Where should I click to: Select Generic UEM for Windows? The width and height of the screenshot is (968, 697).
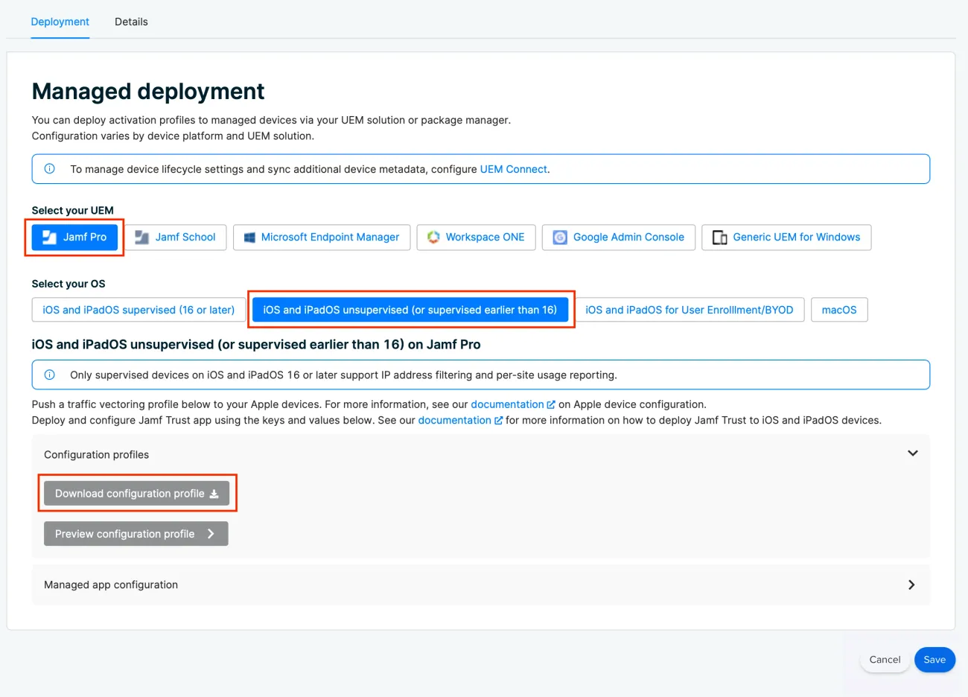(x=786, y=237)
